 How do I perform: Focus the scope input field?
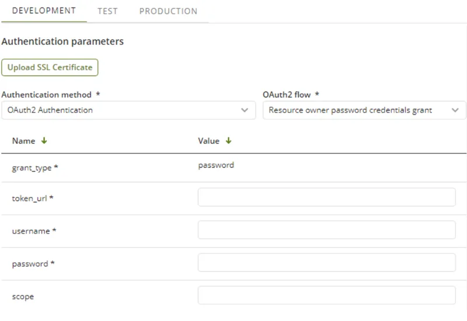coord(327,295)
